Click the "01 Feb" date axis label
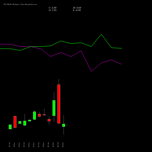Viewport: 152px width, 152px height. 53,145
